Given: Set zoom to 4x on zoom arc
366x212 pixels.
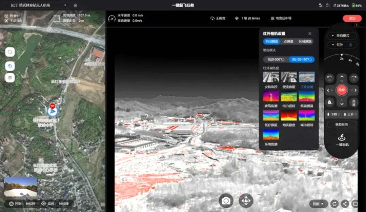Looking at the screenshot, I should tap(350, 60).
